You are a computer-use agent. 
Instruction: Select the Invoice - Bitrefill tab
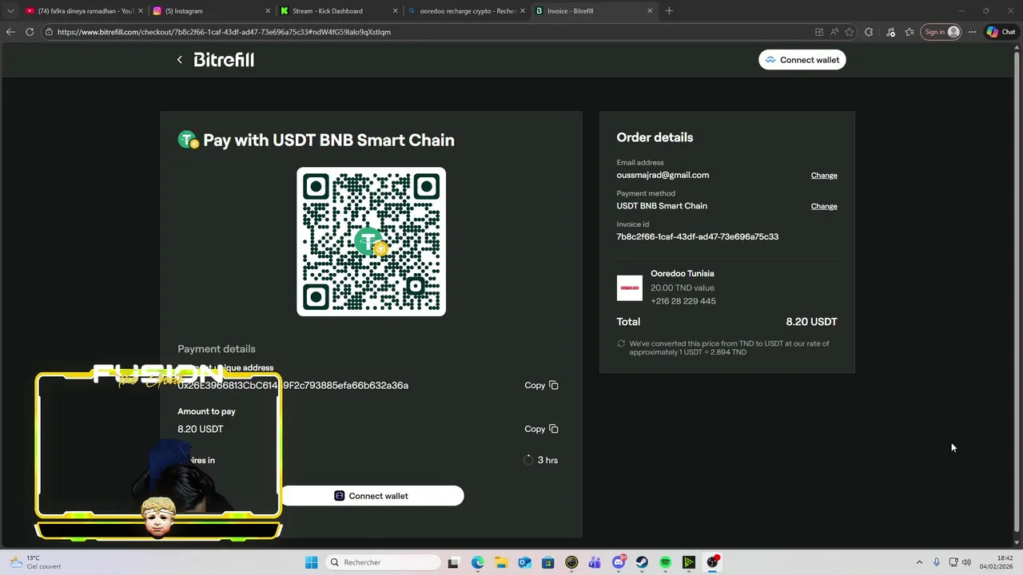[x=592, y=11]
